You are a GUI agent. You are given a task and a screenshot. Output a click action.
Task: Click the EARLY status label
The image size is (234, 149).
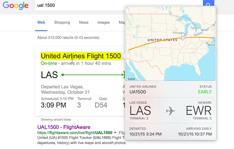tap(205, 92)
